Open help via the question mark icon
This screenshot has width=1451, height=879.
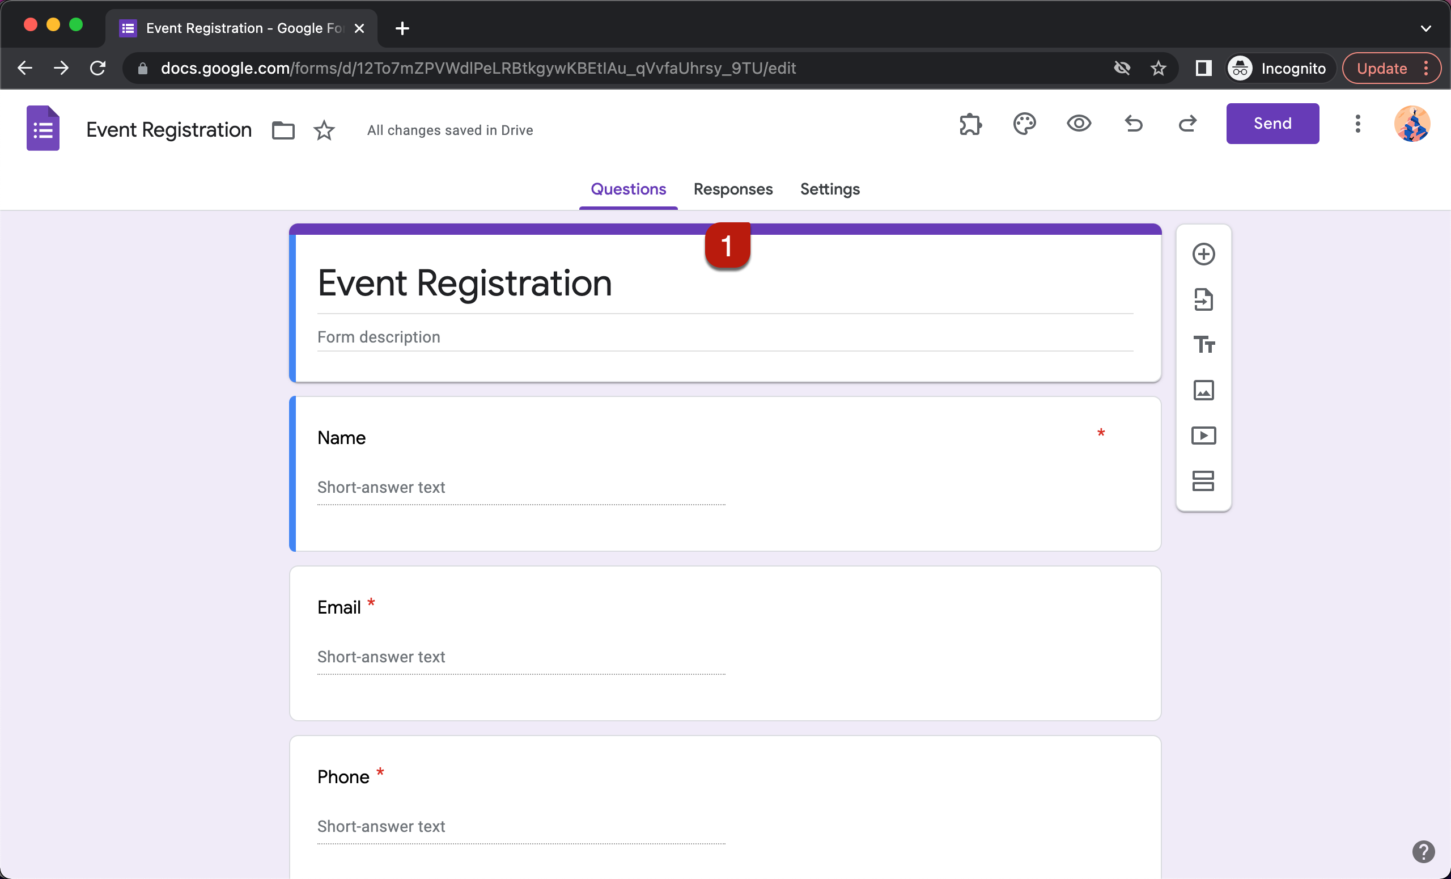(1423, 852)
